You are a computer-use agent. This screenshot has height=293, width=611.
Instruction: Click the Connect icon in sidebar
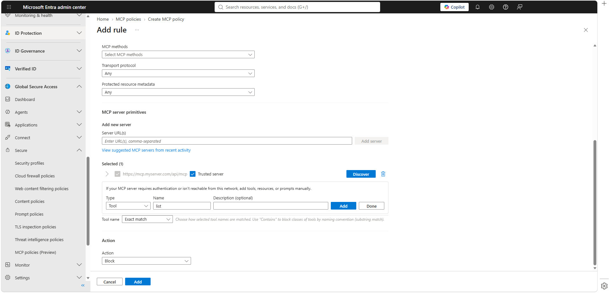coord(8,137)
